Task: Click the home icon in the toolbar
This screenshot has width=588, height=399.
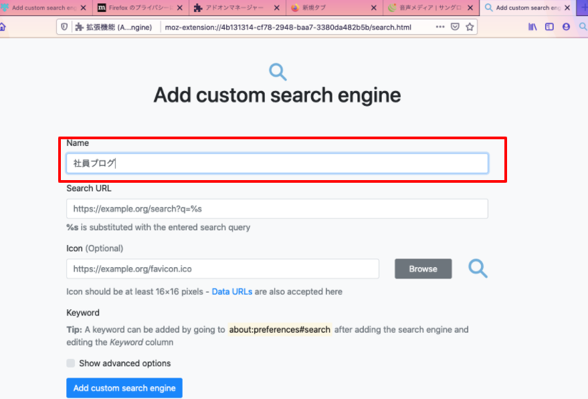Action: pos(3,27)
